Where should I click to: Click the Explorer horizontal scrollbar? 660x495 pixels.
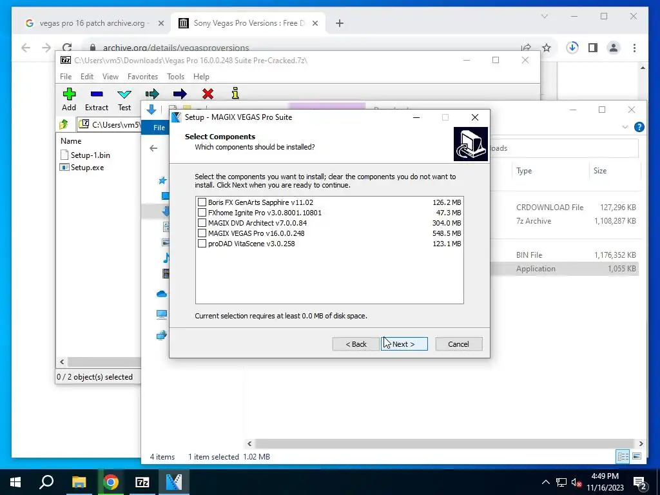(445, 443)
